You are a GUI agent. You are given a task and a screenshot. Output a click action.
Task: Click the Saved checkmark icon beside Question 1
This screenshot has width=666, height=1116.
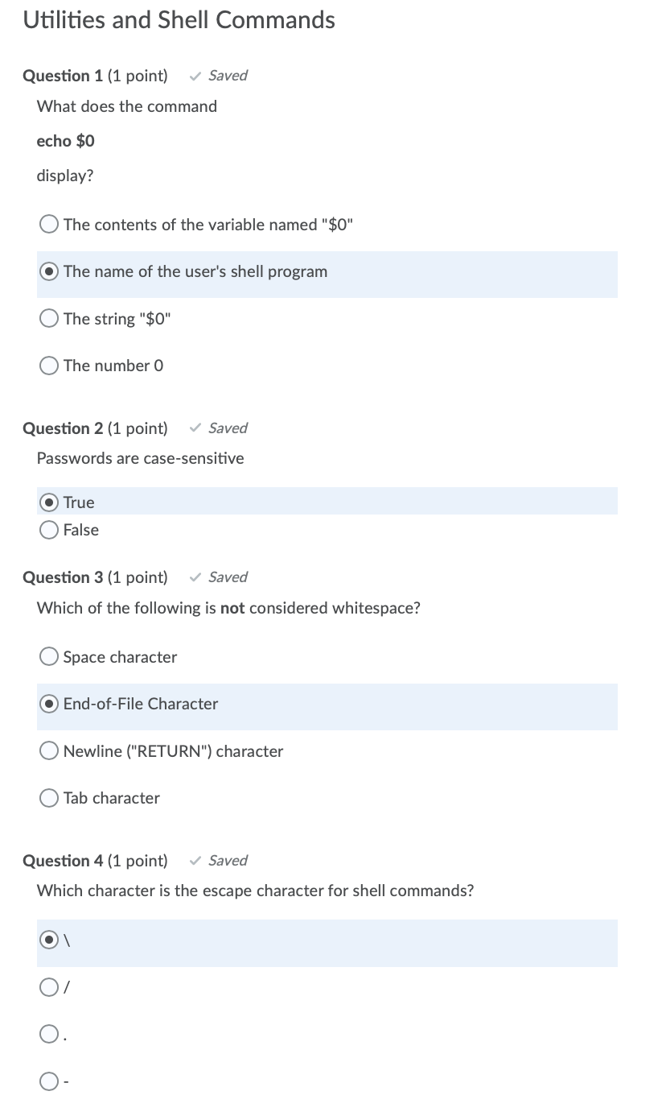point(194,75)
